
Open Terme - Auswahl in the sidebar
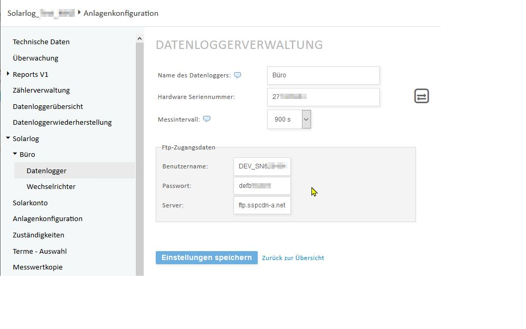tap(40, 251)
